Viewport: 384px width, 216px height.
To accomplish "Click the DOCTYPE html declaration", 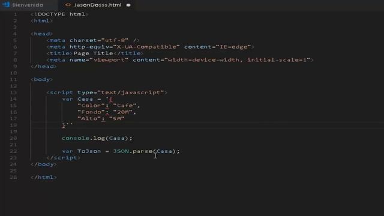I will point(59,14).
